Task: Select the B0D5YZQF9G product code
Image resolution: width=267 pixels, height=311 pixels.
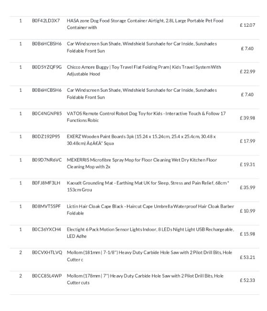Action: pyautogui.click(x=47, y=67)
